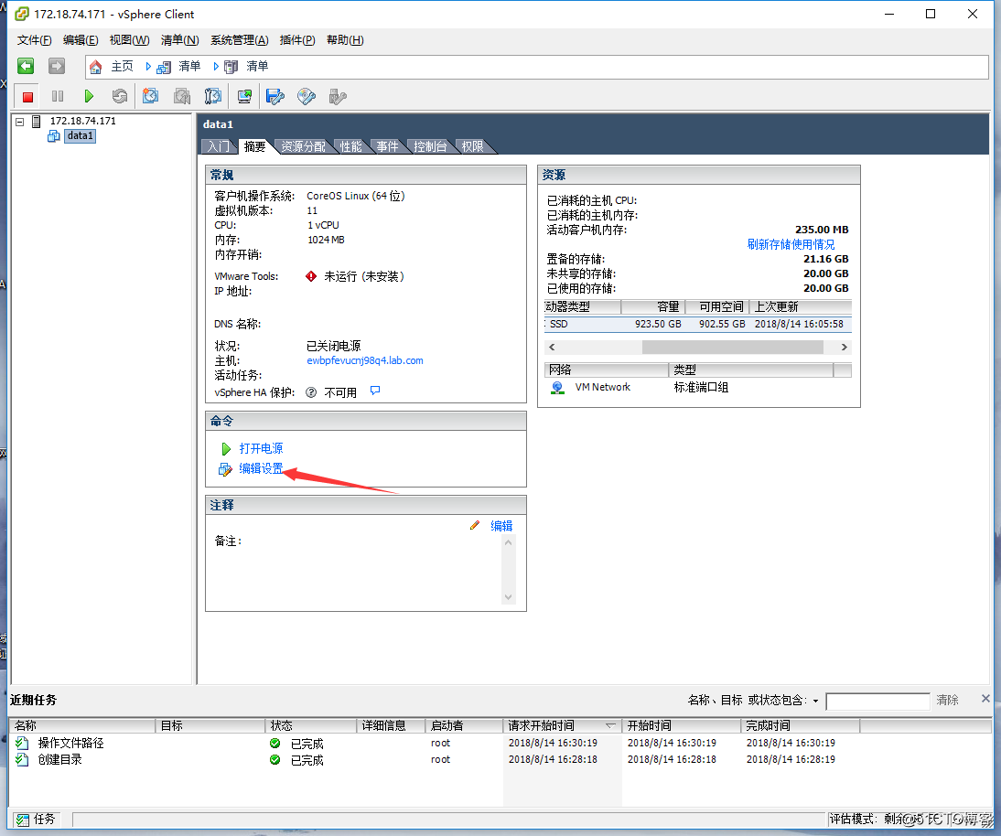Click the host link ewbpfevucnj98q4.lab.com

pos(364,360)
